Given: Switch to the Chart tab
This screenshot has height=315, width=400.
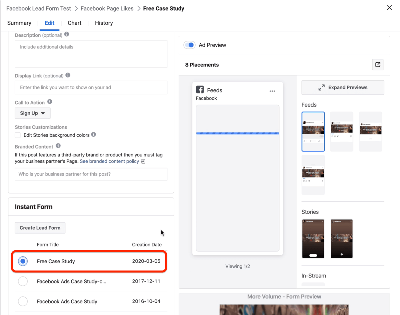Looking at the screenshot, I should click(74, 23).
